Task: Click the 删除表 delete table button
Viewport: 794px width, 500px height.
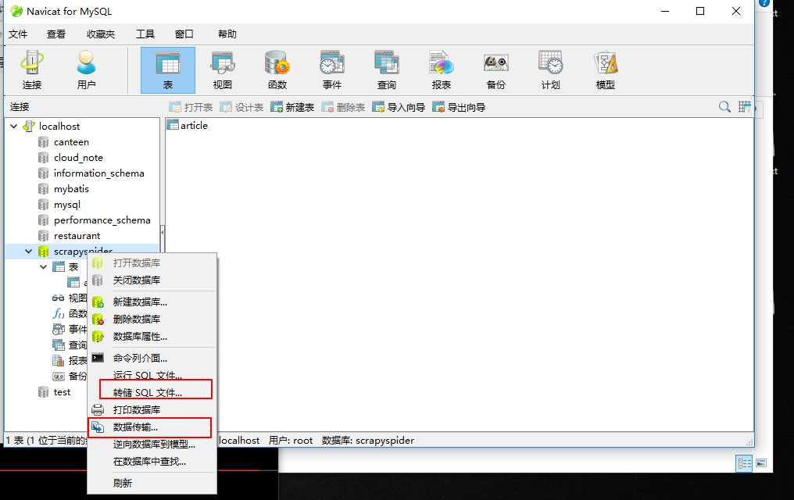Action: coord(343,107)
